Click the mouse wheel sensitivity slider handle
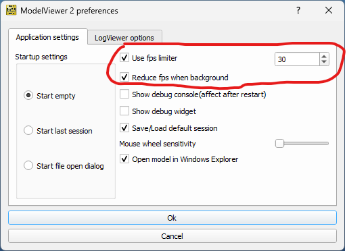Image resolution: width=347 pixels, height=251 pixels. [279, 143]
